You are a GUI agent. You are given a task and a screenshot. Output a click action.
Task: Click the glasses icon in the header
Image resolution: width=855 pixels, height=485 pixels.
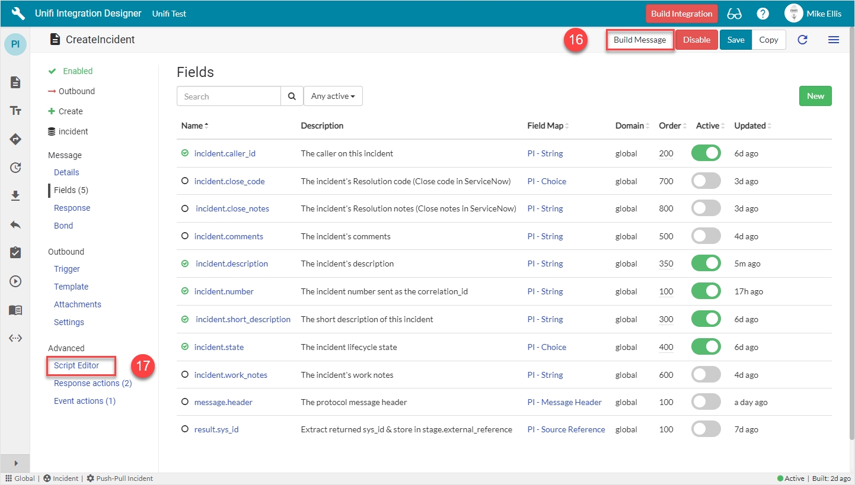pos(734,14)
